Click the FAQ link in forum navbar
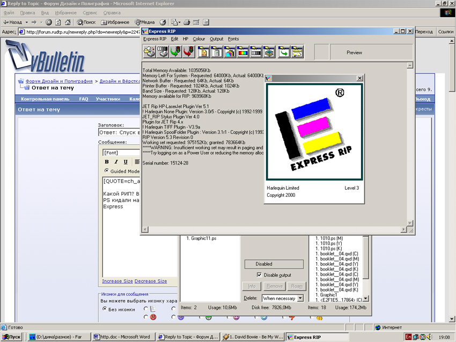The image size is (456, 342). (x=84, y=99)
